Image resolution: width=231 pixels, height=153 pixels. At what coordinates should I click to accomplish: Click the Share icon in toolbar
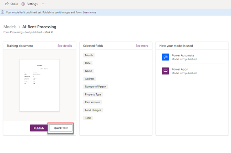coord(7,4)
